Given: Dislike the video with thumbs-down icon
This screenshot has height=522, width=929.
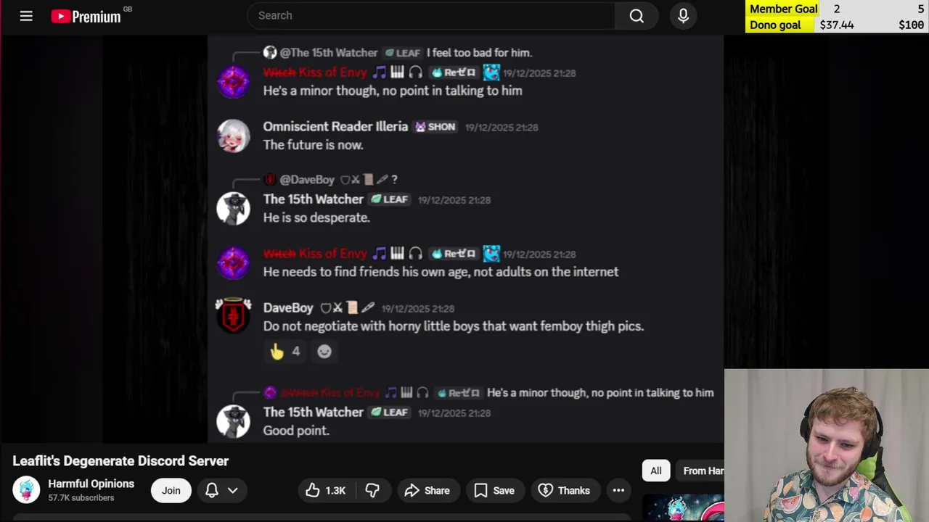Looking at the screenshot, I should 372,491.
